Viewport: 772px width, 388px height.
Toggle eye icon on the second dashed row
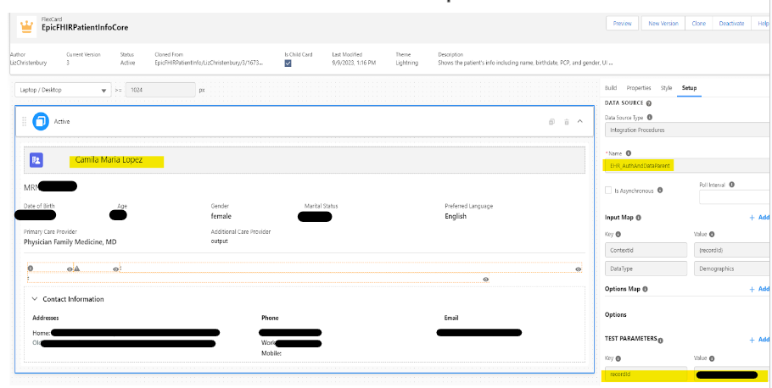[x=486, y=280]
